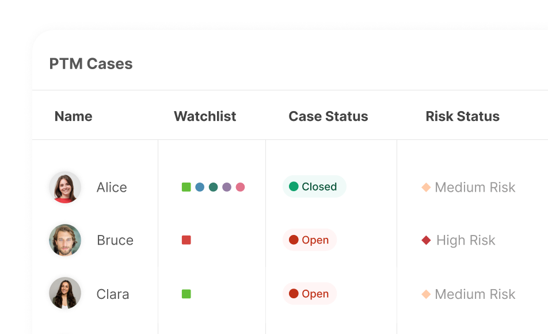
Task: Click Alice's Closed status badge
Action: (x=314, y=187)
